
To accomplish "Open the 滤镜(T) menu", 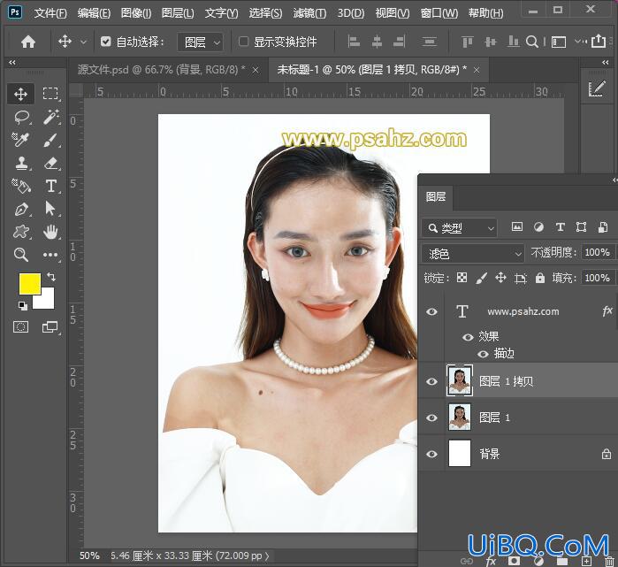I will click(309, 13).
